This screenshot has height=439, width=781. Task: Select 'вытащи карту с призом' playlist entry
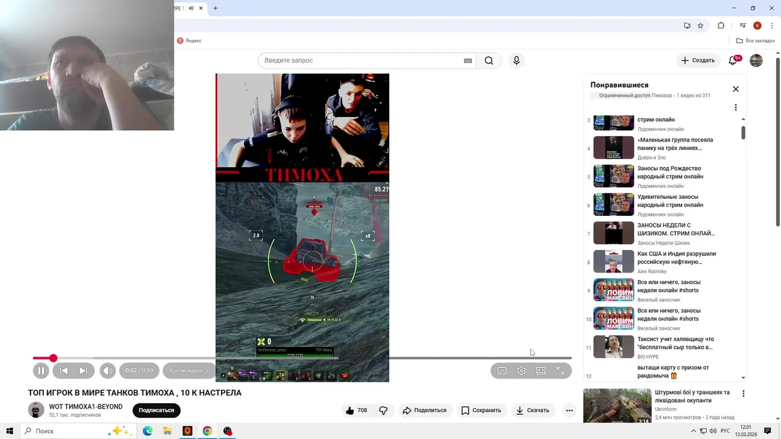(x=673, y=372)
